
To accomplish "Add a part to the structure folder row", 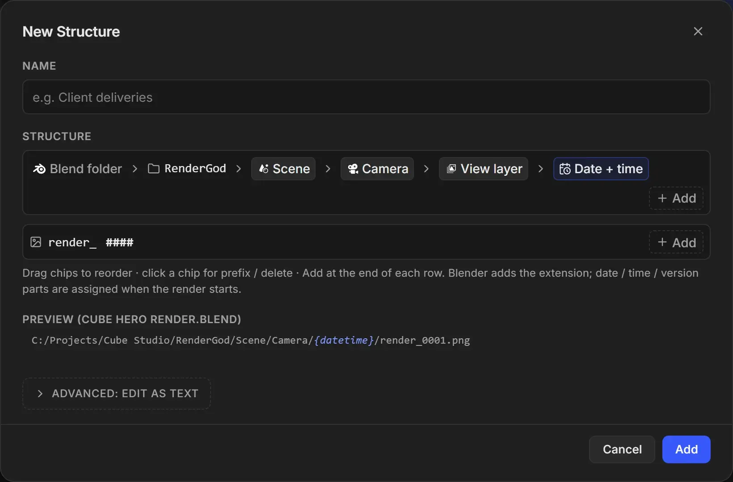I will pos(676,198).
